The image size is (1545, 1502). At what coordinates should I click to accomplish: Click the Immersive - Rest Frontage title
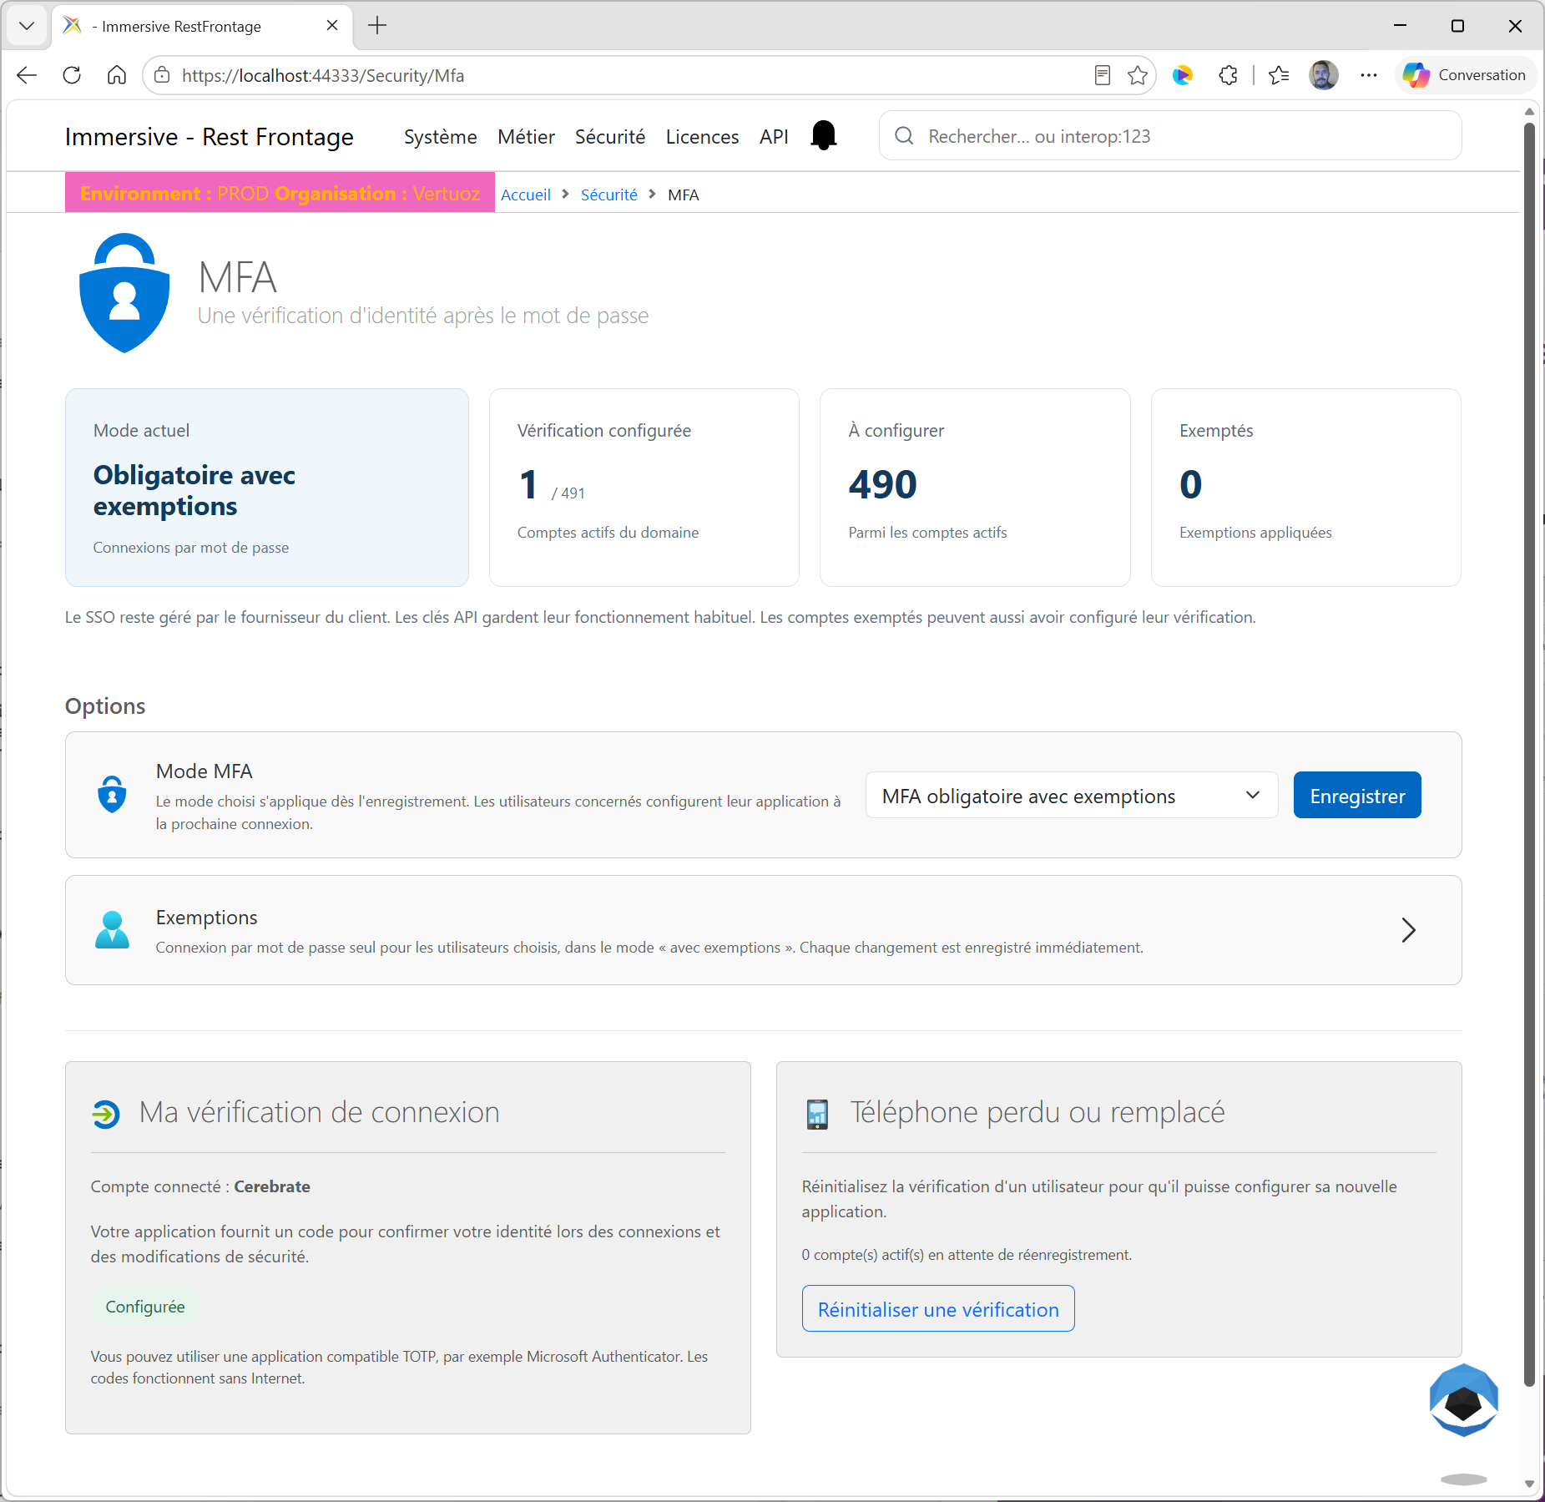210,137
